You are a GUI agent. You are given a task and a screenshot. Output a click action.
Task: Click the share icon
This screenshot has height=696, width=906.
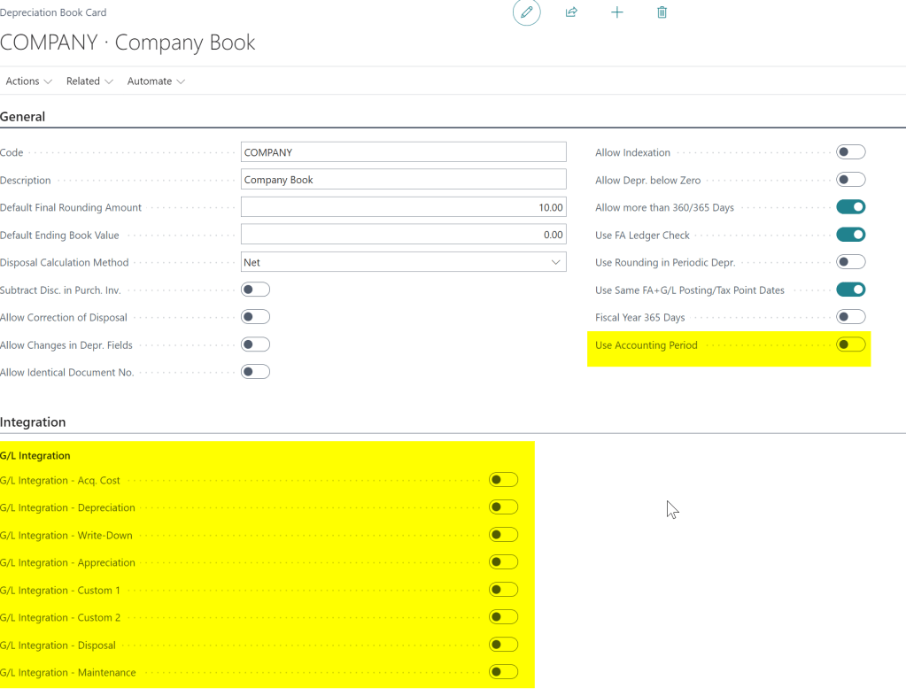coord(571,12)
